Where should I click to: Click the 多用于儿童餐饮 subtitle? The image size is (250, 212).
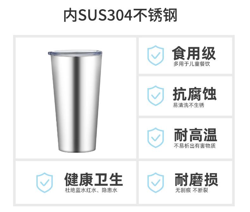[x=192, y=64]
